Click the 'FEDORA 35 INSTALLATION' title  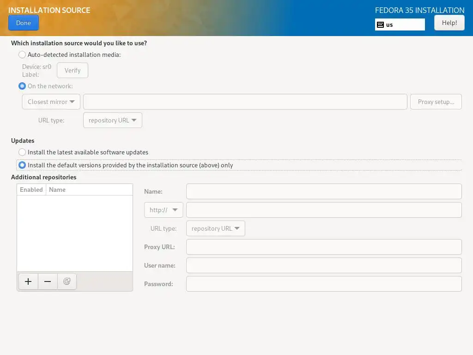coord(419,10)
